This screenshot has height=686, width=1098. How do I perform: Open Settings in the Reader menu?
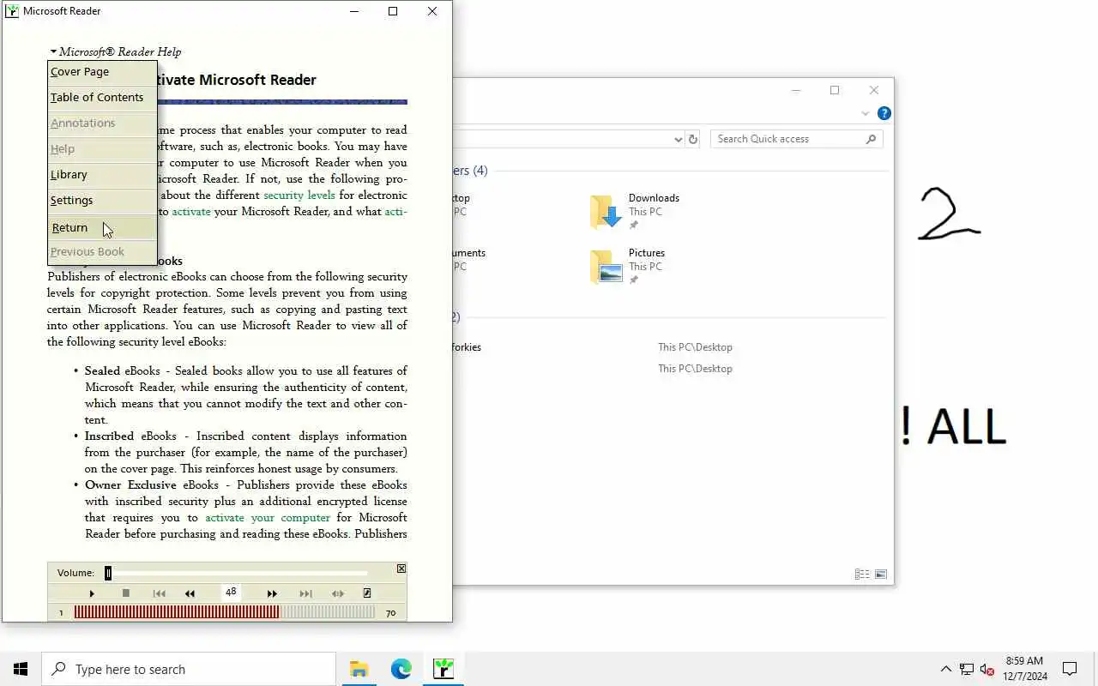tap(102, 201)
